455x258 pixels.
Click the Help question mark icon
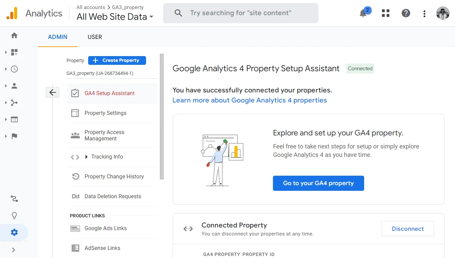tap(406, 13)
